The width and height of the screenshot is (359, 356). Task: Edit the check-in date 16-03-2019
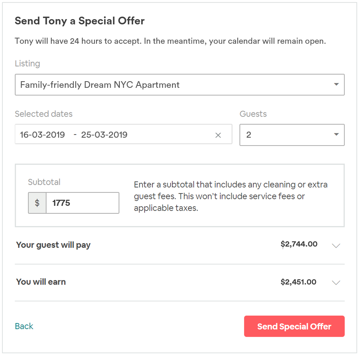point(42,135)
